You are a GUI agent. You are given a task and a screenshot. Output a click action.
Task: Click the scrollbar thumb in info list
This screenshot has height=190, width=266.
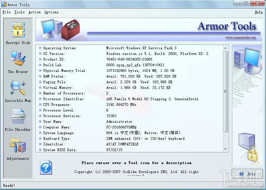[x=225, y=92]
